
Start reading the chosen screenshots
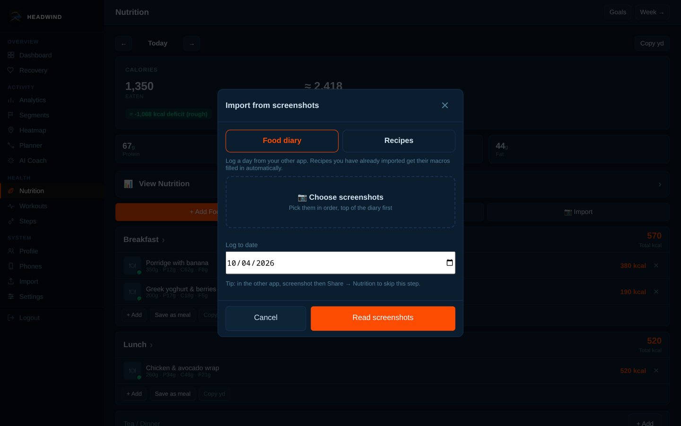(383, 318)
